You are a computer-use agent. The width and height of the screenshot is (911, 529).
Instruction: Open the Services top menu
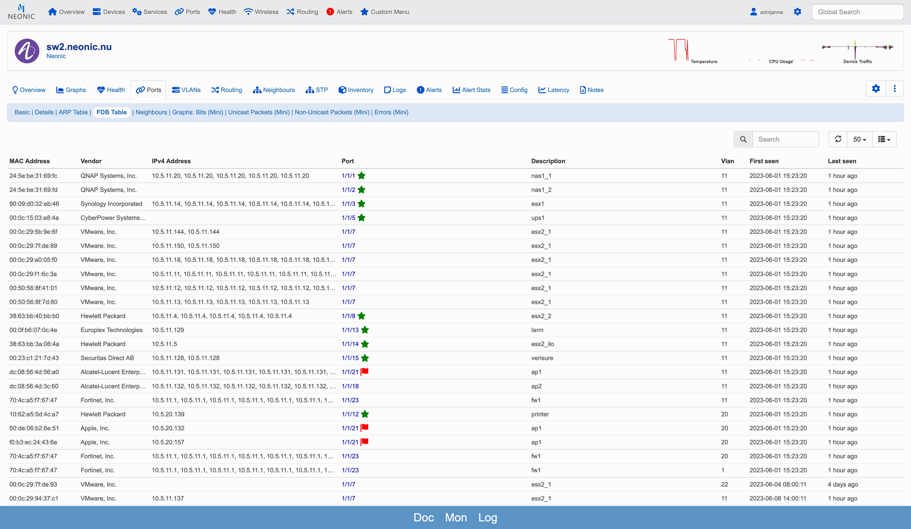coord(149,12)
